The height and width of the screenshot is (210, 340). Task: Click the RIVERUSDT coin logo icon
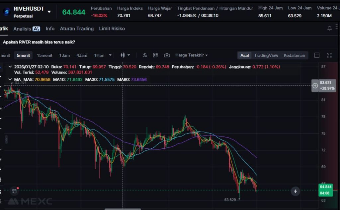(6, 12)
